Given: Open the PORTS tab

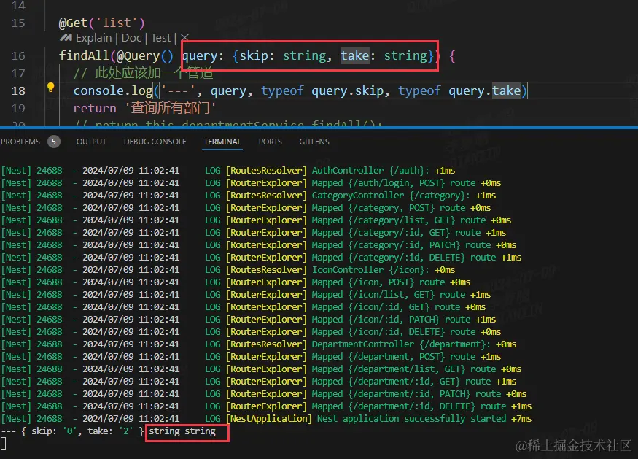Looking at the screenshot, I should (271, 142).
